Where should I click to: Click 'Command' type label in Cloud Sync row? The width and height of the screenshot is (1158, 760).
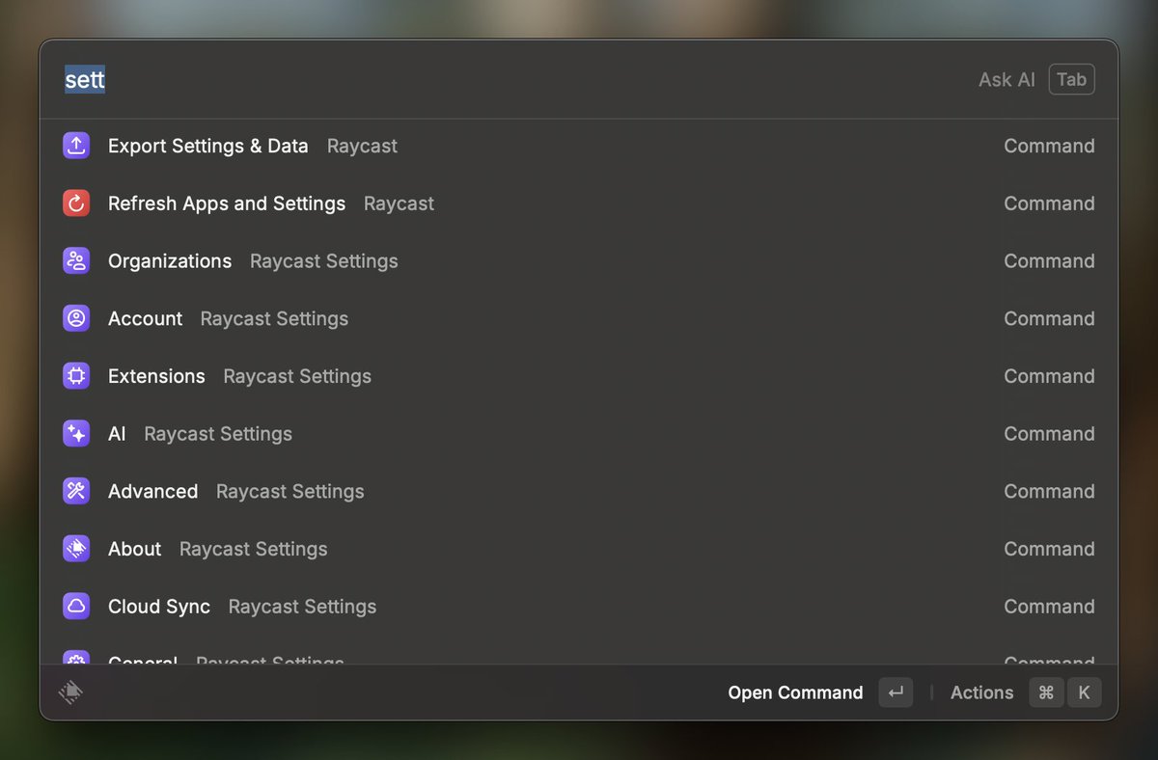[x=1049, y=607]
